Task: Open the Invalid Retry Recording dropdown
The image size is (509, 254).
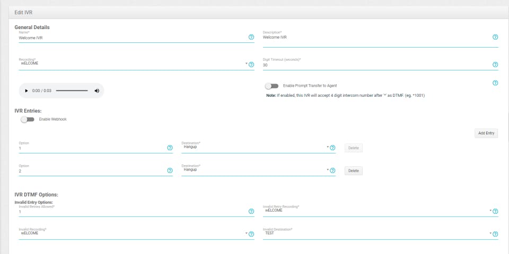Action: click(377, 211)
